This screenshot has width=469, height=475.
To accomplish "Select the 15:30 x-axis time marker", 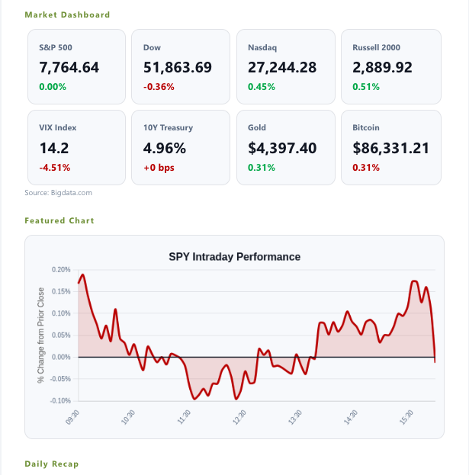I will (406, 417).
